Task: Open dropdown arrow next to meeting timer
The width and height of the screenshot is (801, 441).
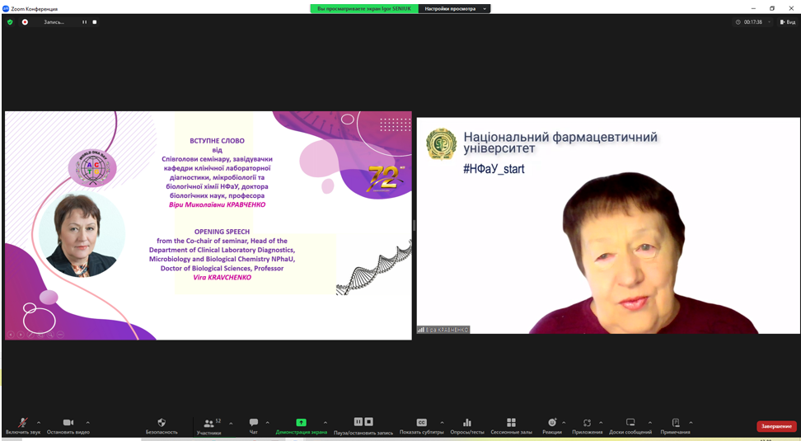Action: [x=770, y=22]
